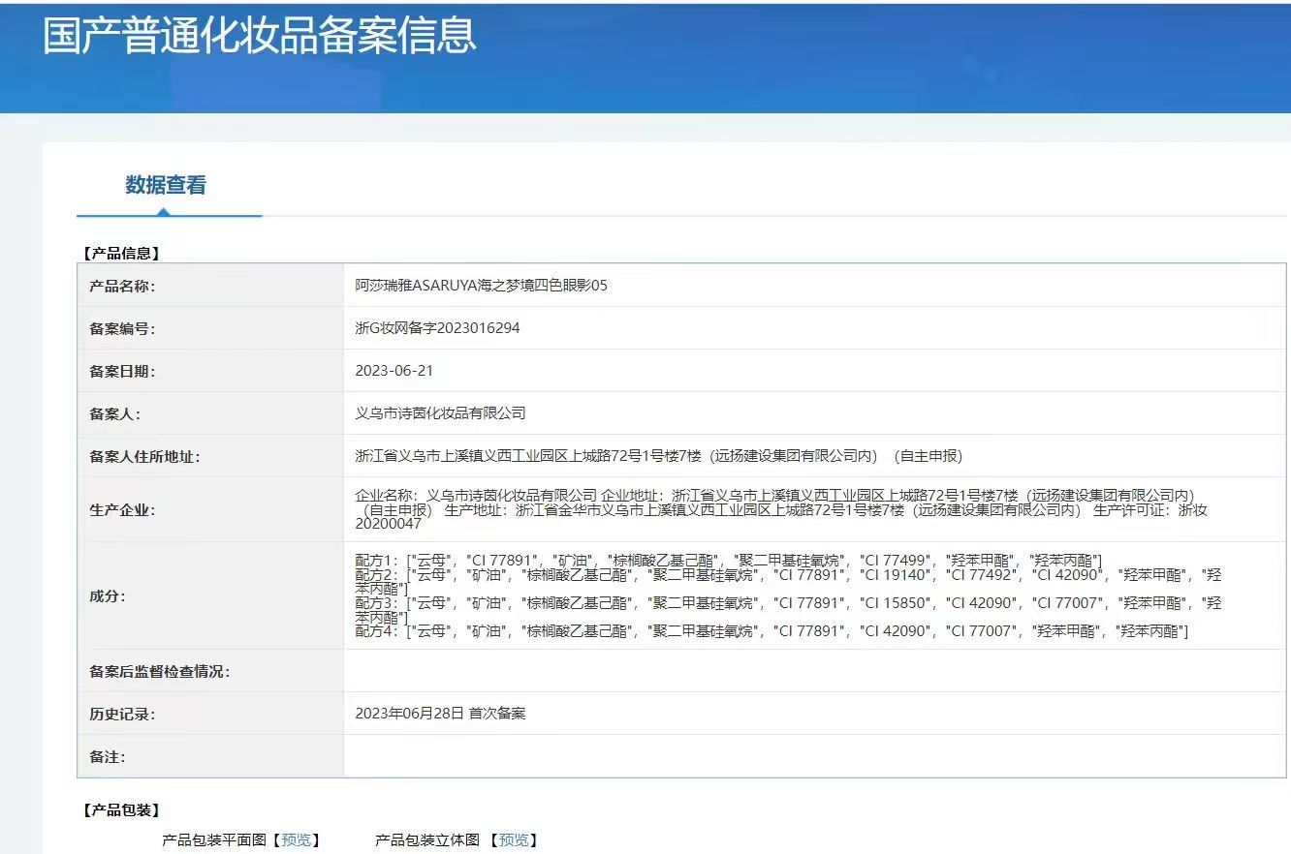Select product name 阿莎瑞雅ASARUYA海之梦境四色眼影05
This screenshot has height=854, width=1291.
[482, 286]
